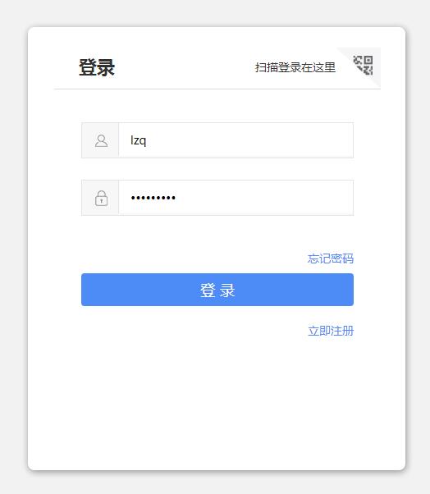Open the 立即注册 link
Image resolution: width=430 pixels, height=494 pixels.
pos(331,331)
